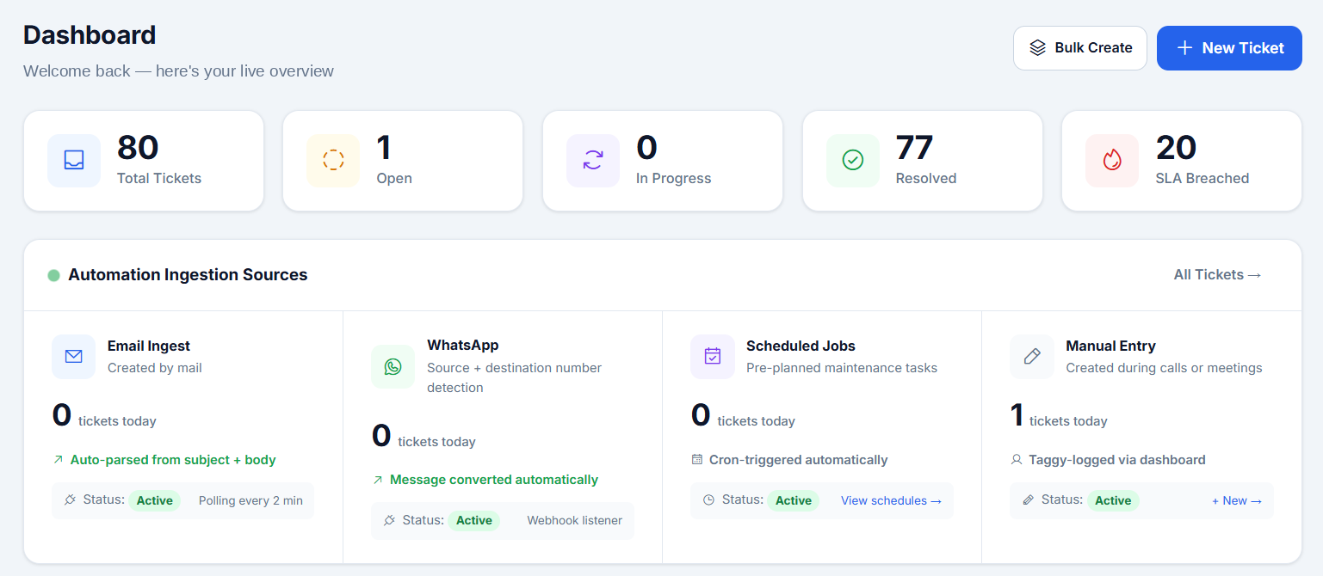This screenshot has height=576, width=1323.
Task: Open the View schedules link
Action: click(x=891, y=500)
